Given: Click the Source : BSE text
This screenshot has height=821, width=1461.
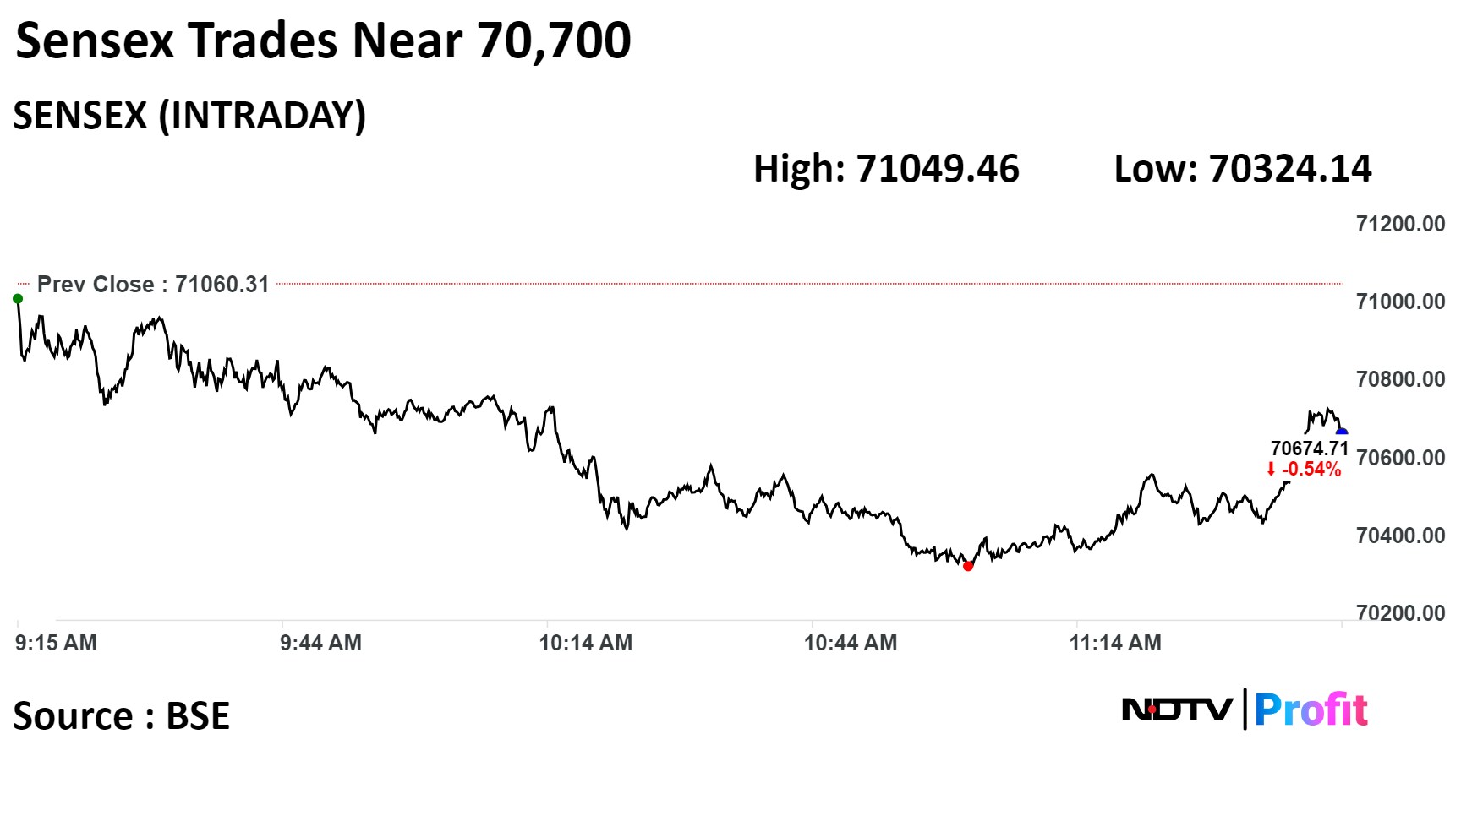Looking at the screenshot, I should [x=122, y=716].
